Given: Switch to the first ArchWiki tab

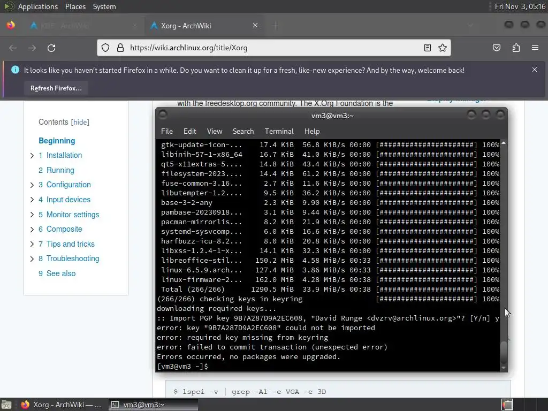Looking at the screenshot, I should tap(83, 26).
